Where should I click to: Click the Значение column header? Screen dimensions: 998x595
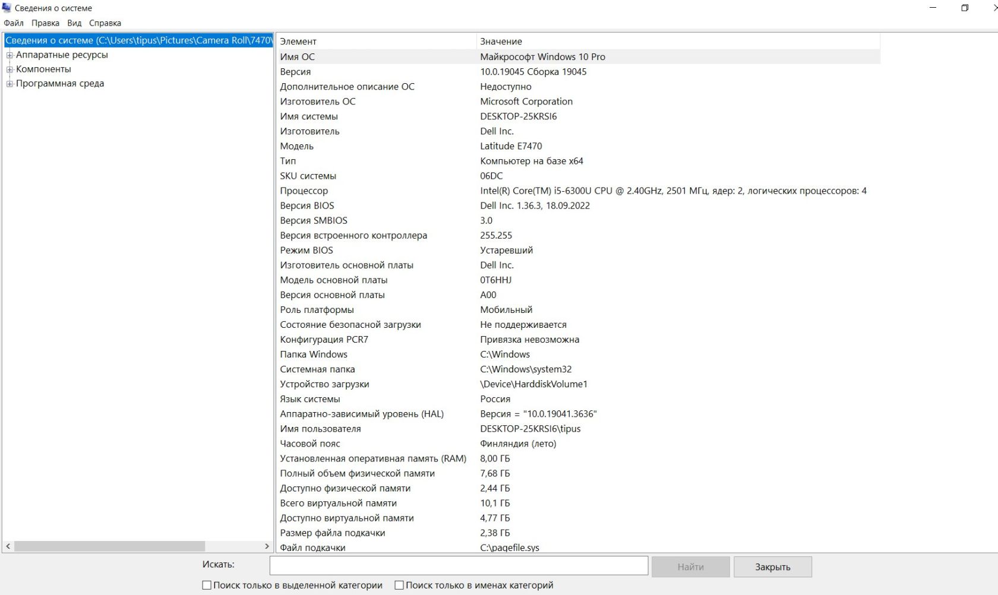(x=678, y=42)
